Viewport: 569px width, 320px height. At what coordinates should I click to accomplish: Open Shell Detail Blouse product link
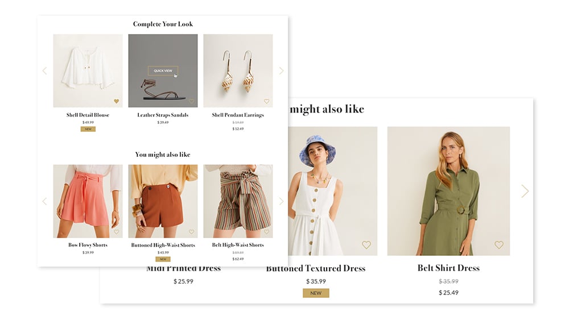88,115
